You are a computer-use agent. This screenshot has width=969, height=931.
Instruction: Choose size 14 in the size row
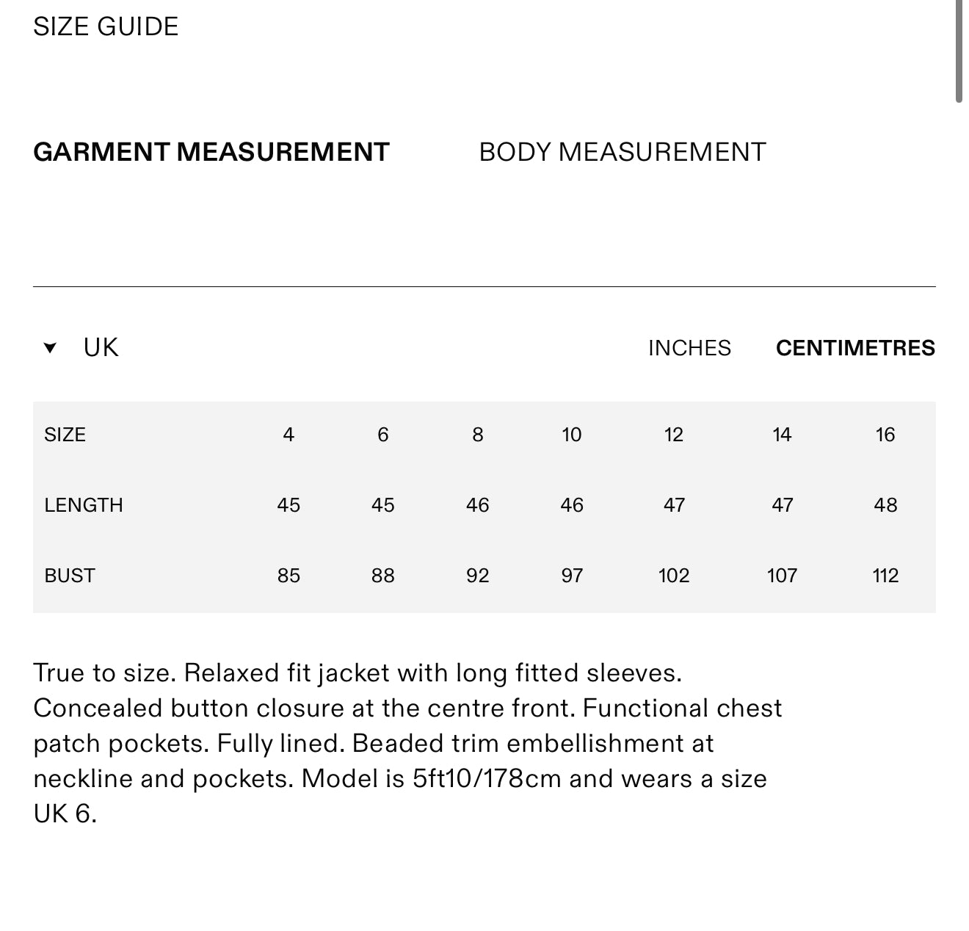782,435
